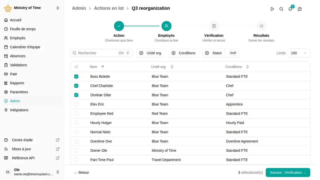
Task: Click the Actif status filter tag
Action: click(233, 53)
